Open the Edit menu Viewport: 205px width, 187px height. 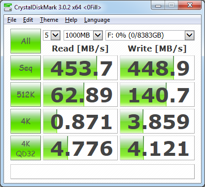tap(28, 20)
